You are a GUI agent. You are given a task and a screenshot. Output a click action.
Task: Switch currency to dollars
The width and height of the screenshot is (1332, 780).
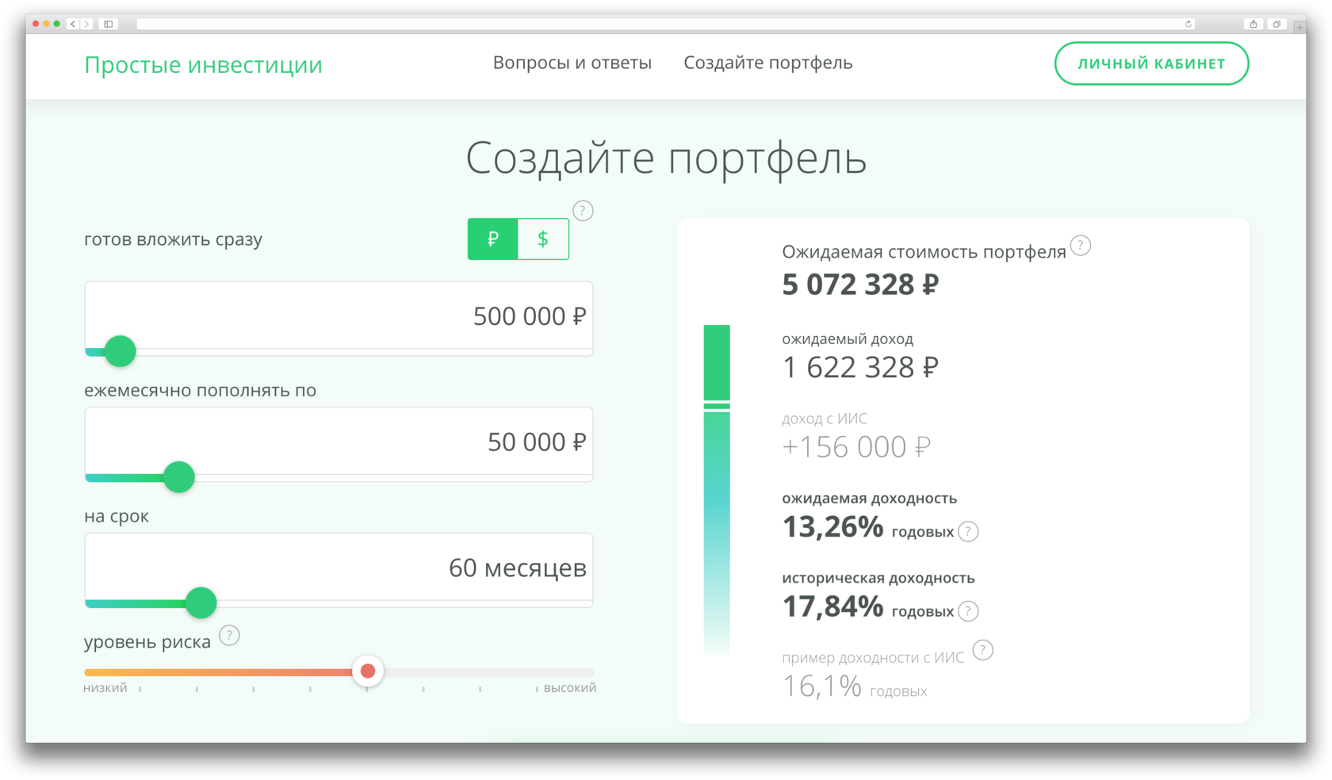543,239
